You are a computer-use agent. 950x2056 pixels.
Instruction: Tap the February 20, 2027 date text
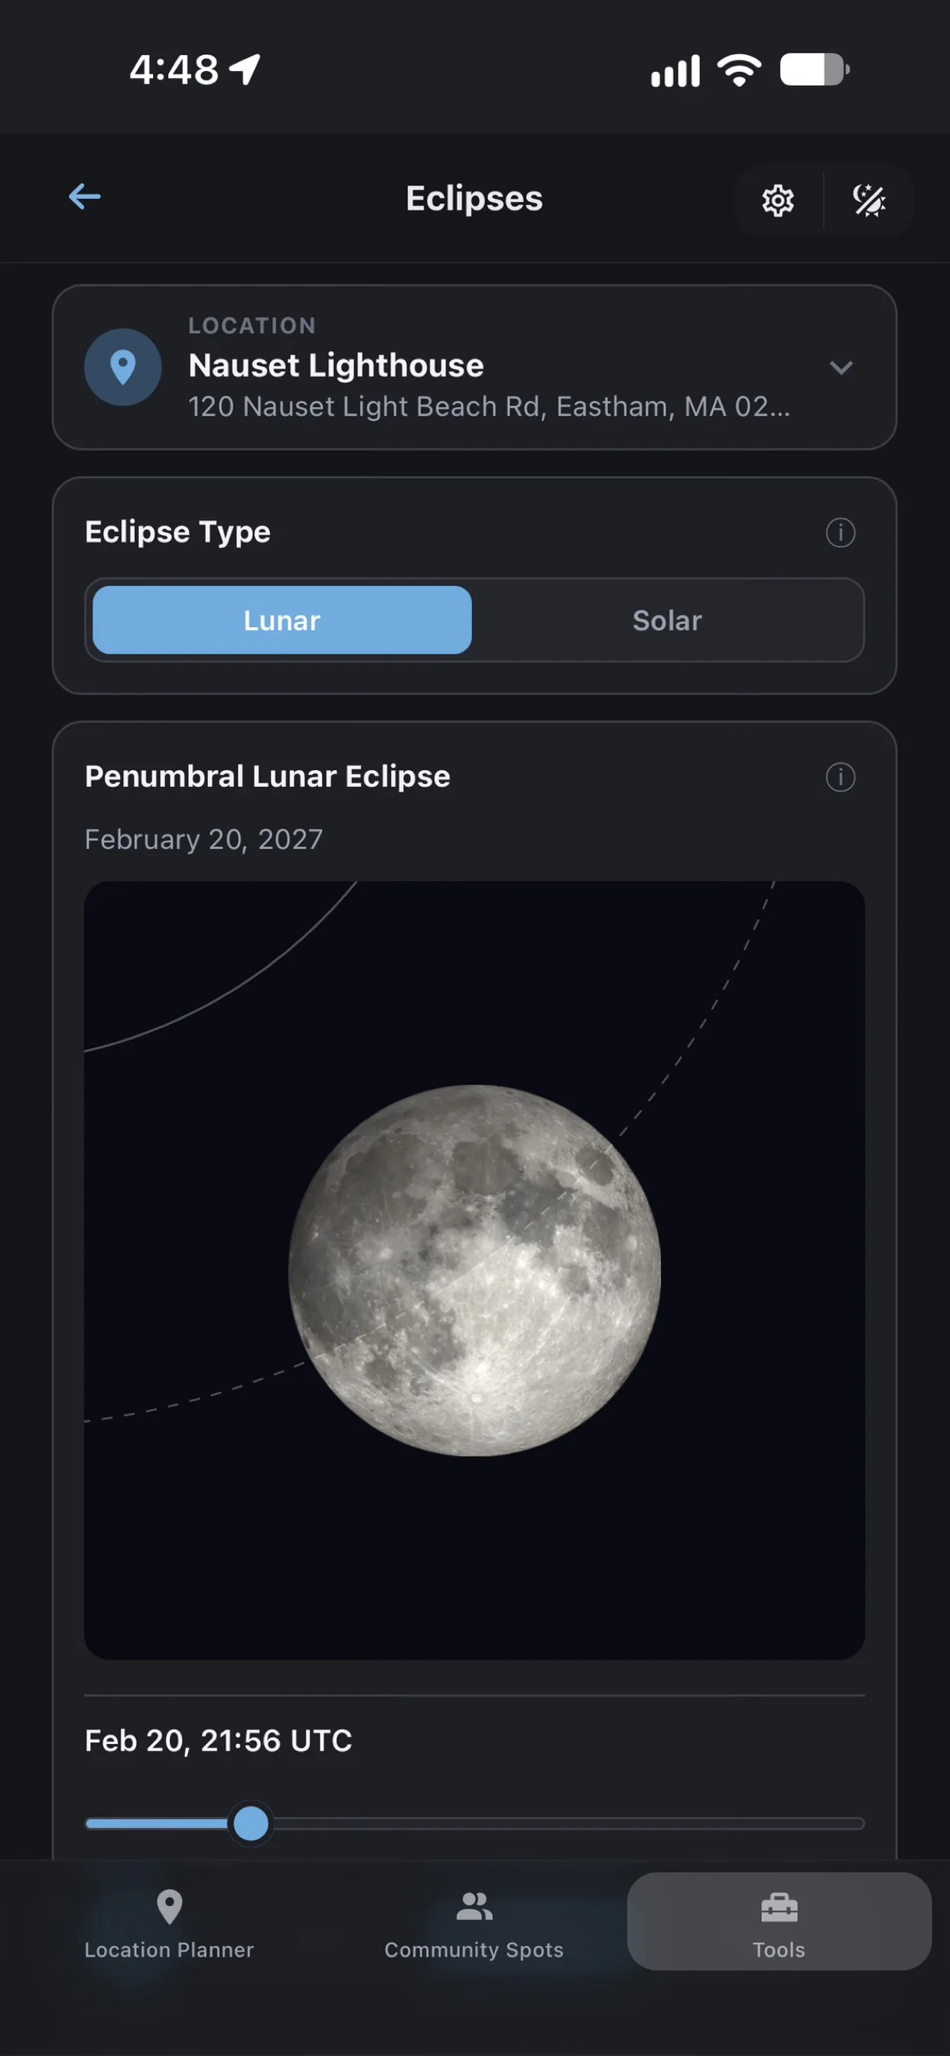pos(203,839)
